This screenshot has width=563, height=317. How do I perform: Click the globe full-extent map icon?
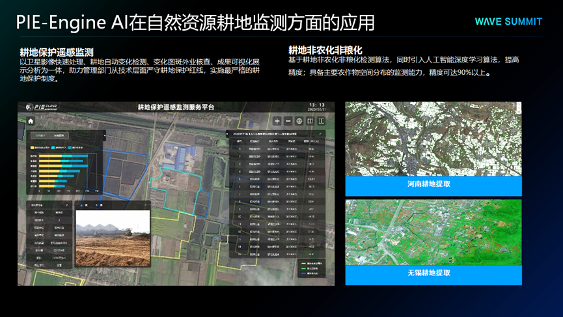click(299, 121)
